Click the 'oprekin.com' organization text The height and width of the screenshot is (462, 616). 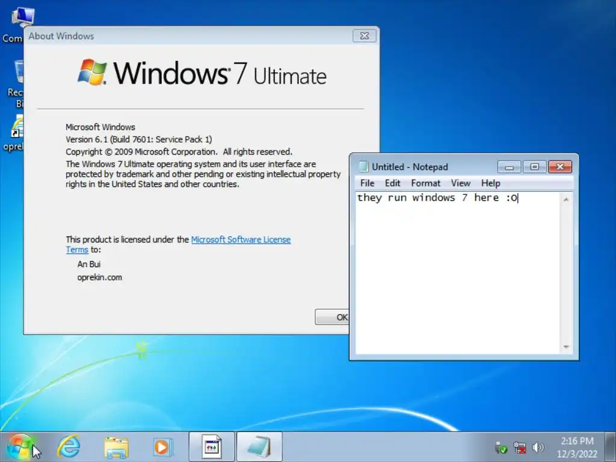coord(99,277)
